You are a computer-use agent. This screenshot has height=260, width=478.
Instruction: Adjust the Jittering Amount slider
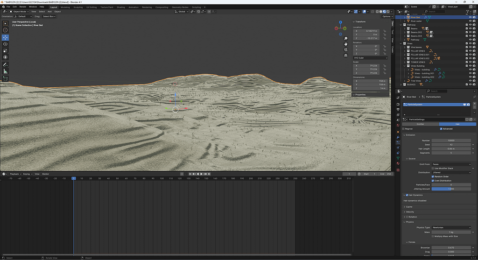point(451,189)
